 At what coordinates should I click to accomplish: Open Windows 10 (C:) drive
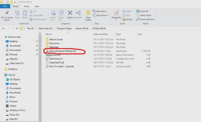18,110
